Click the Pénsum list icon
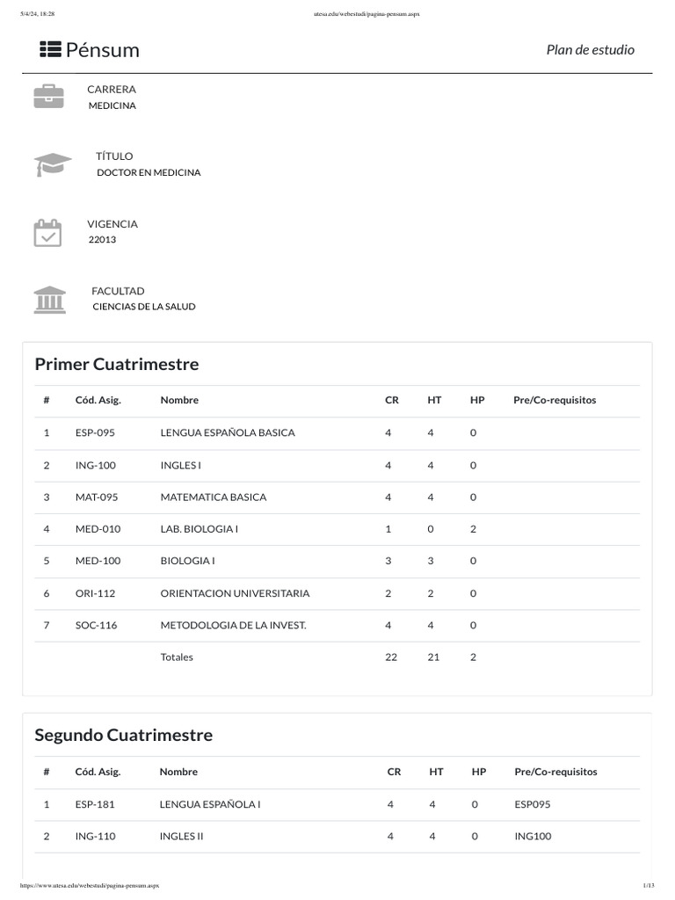 tap(50, 49)
